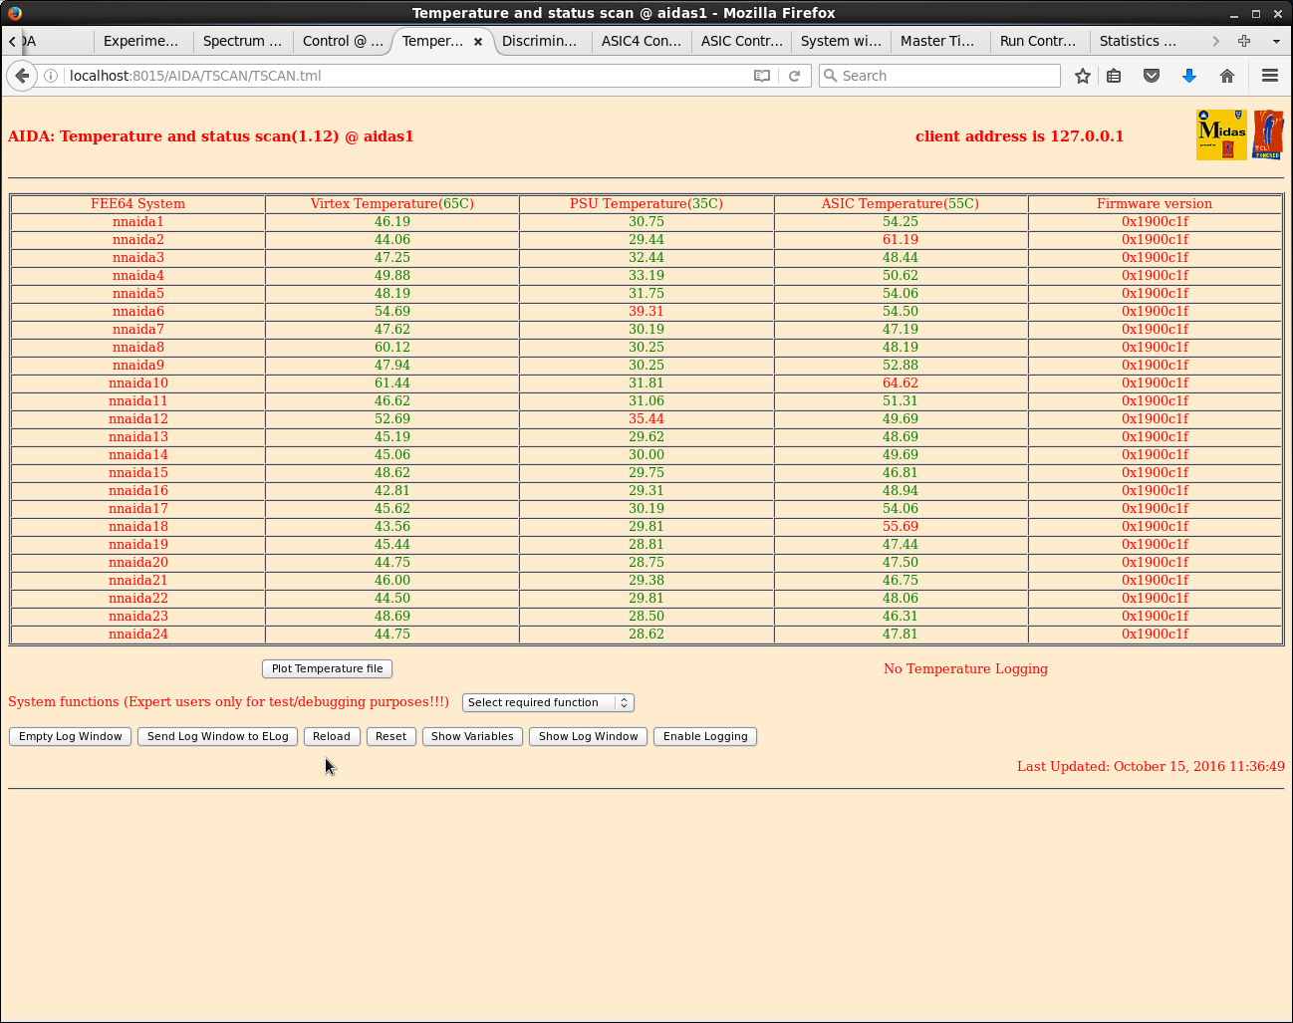Click the Reload button on the page
1293x1023 pixels.
tap(332, 736)
